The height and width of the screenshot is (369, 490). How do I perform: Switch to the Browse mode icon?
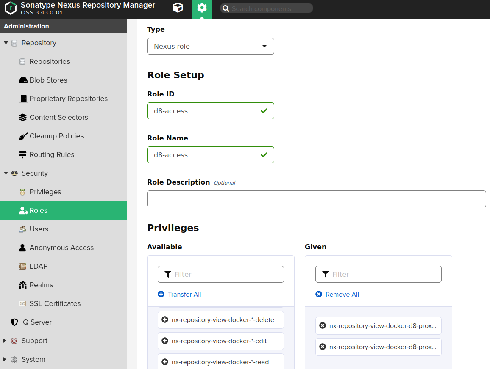178,8
